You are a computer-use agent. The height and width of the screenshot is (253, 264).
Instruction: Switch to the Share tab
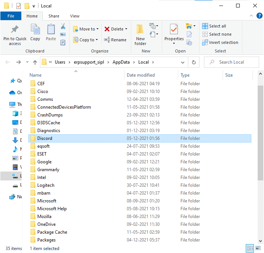(54, 16)
